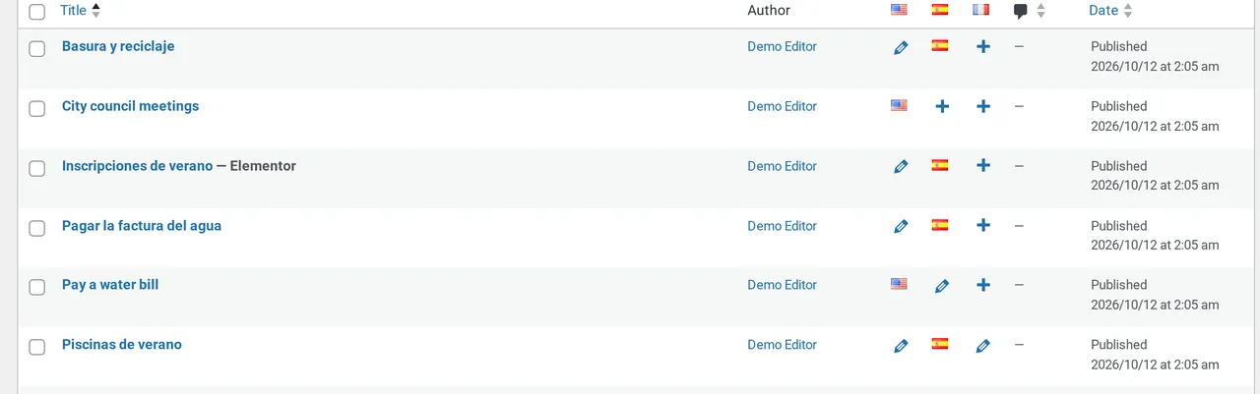The height and width of the screenshot is (394, 1260).
Task: Add French translation for Pay a water bill
Action: coord(982,285)
